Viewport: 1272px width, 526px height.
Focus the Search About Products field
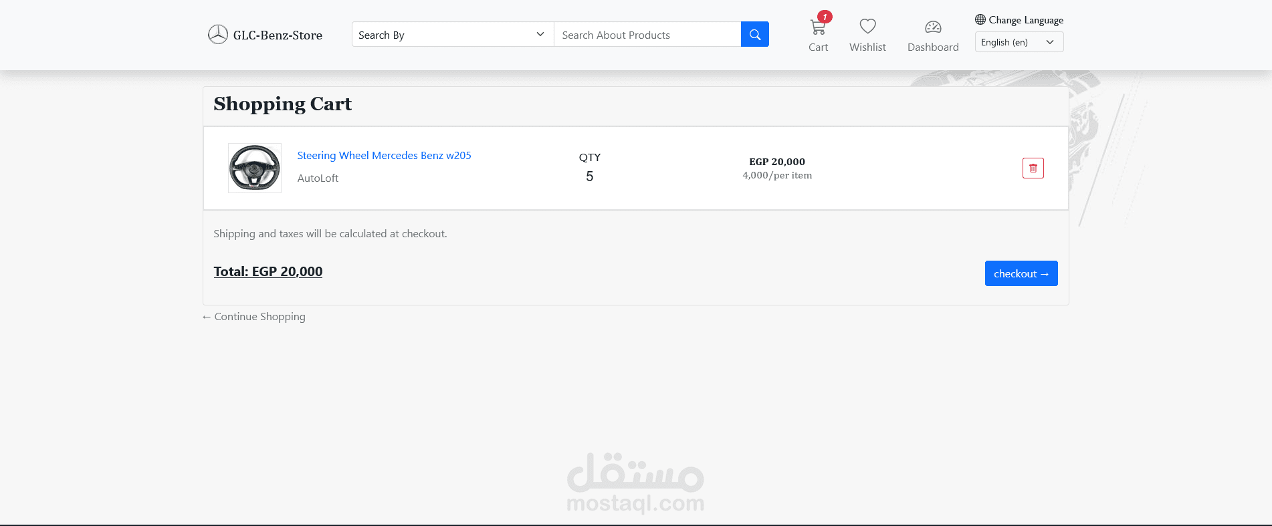click(647, 34)
